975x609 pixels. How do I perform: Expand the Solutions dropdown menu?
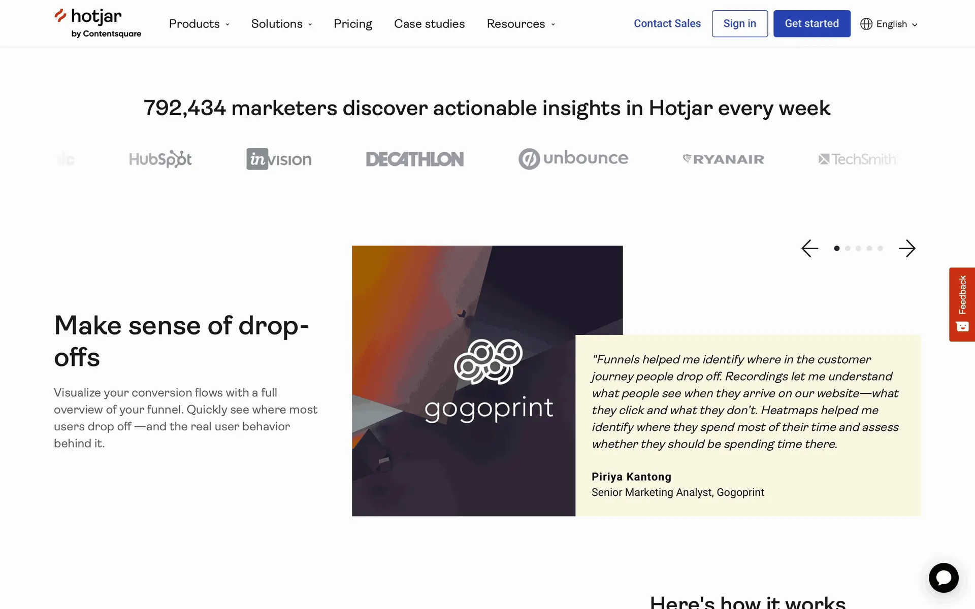(x=281, y=24)
